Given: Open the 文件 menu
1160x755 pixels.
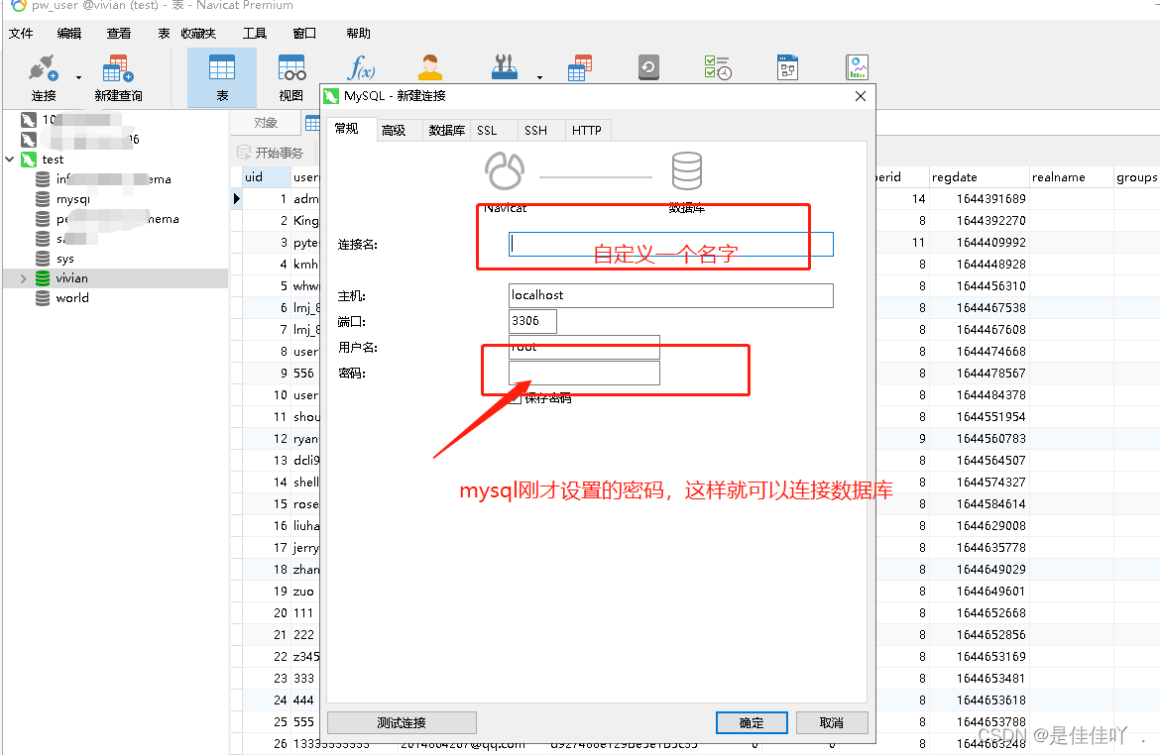Looking at the screenshot, I should (x=21, y=34).
